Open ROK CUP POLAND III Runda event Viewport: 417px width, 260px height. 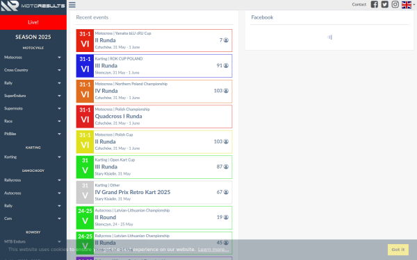pos(154,66)
